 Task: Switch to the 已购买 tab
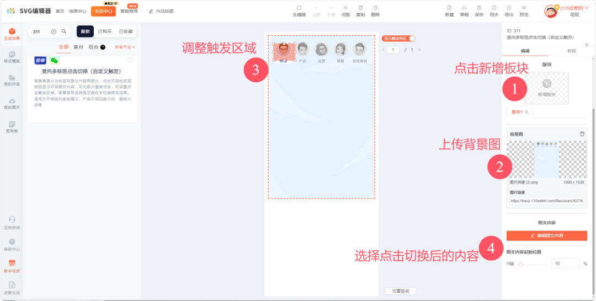point(104,31)
